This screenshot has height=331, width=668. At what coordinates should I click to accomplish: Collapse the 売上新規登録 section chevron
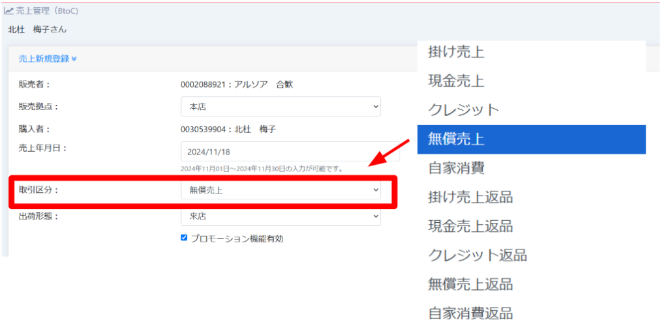point(74,59)
